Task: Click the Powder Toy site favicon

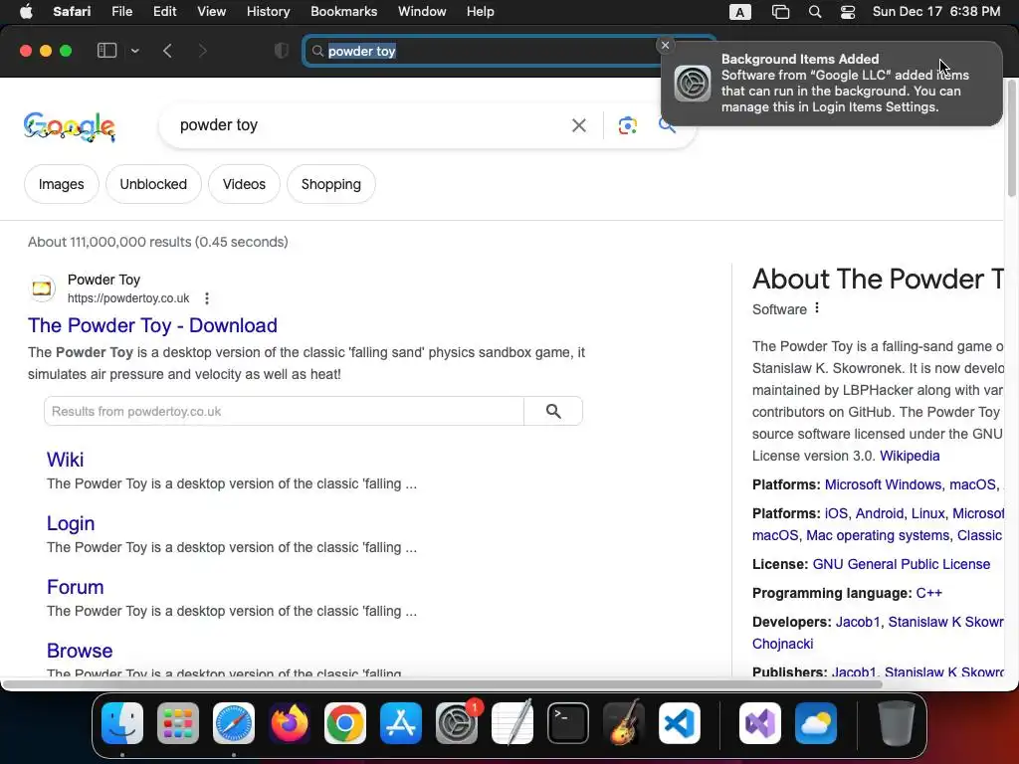Action: pyautogui.click(x=42, y=287)
